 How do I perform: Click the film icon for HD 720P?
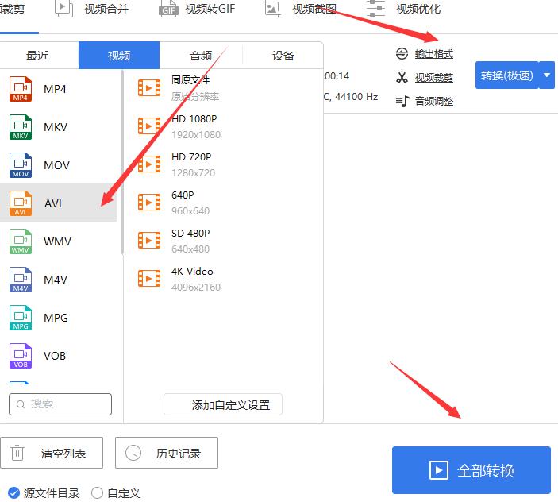click(x=149, y=164)
